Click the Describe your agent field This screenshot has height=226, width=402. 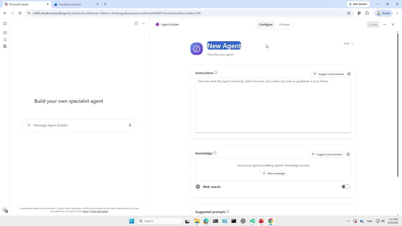(220, 55)
